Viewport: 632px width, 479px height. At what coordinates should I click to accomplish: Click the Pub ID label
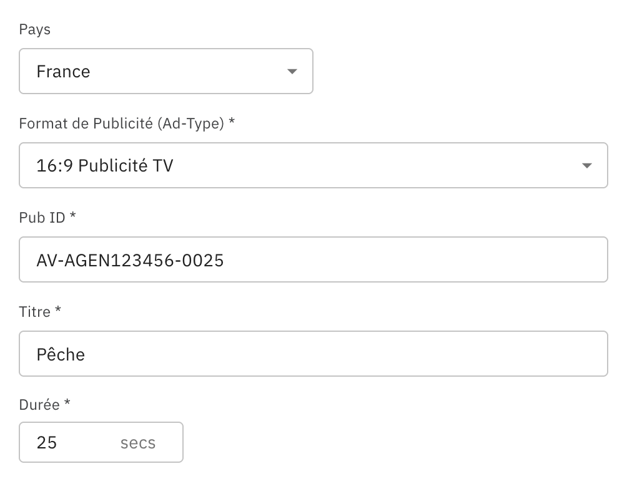click(42, 218)
